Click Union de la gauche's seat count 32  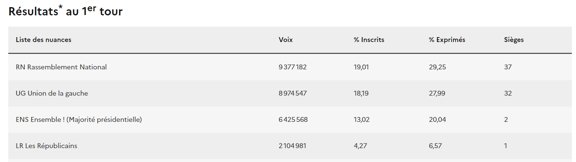pyautogui.click(x=508, y=93)
